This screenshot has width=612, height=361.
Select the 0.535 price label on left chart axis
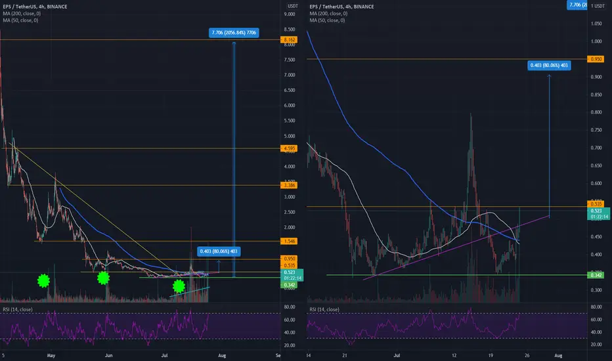(289, 265)
